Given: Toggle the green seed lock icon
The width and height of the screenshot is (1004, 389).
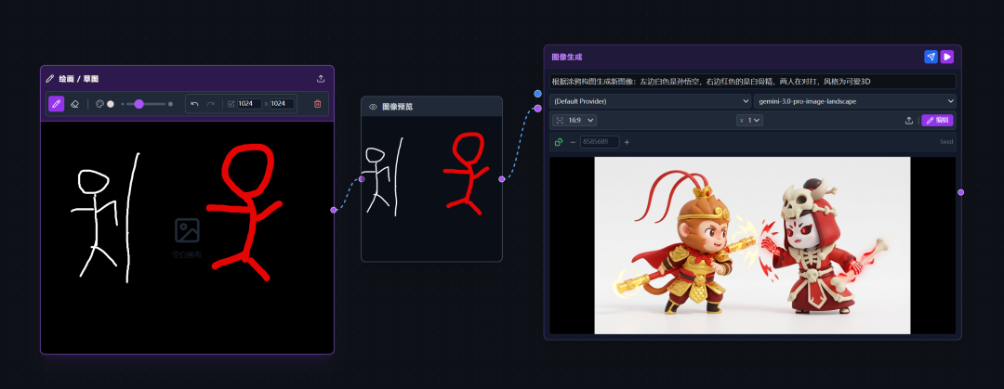Looking at the screenshot, I should (x=559, y=142).
